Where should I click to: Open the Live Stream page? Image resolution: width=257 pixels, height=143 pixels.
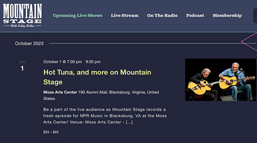(x=125, y=15)
